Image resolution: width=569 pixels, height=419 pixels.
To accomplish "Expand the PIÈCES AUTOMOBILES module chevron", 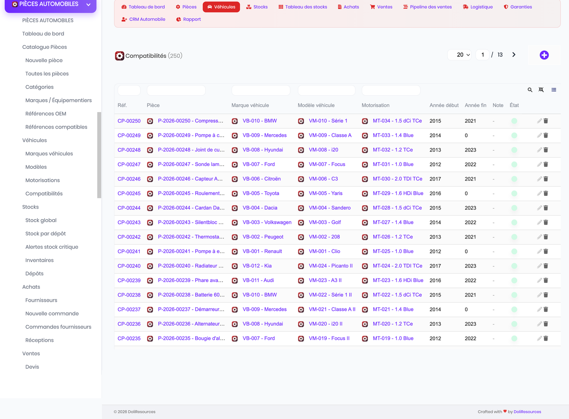I will (89, 5).
